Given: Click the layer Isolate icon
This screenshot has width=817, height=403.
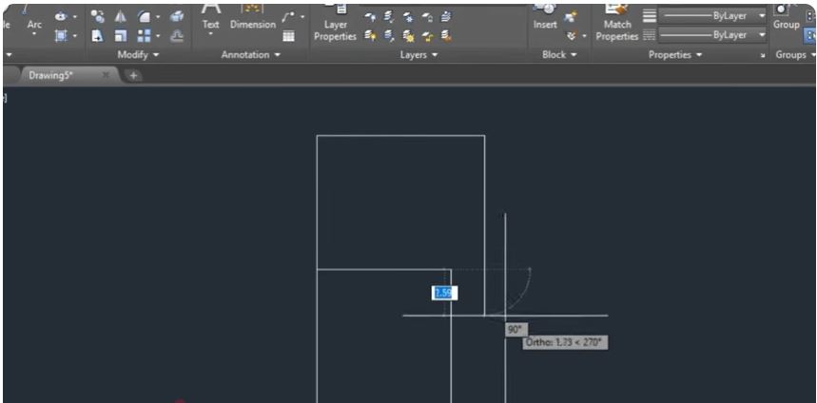Looking at the screenshot, I should coord(389,17).
